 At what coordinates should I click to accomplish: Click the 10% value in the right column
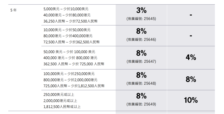[191, 100]
